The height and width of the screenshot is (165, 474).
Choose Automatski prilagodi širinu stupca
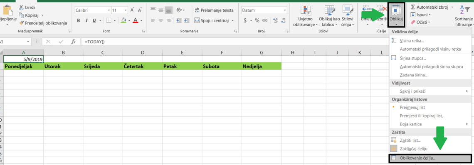point(430,67)
